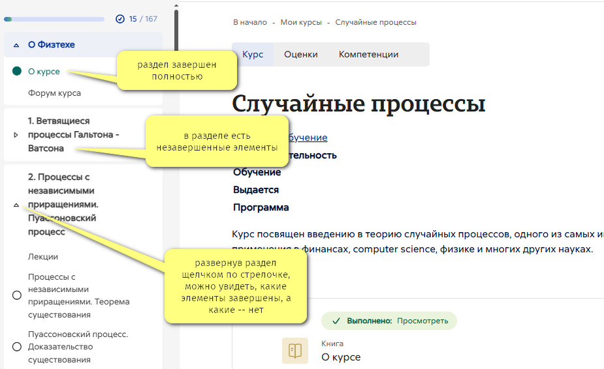Click the progress checkmark icon beside 15 / 167
This screenshot has width=604, height=369.
point(119,19)
